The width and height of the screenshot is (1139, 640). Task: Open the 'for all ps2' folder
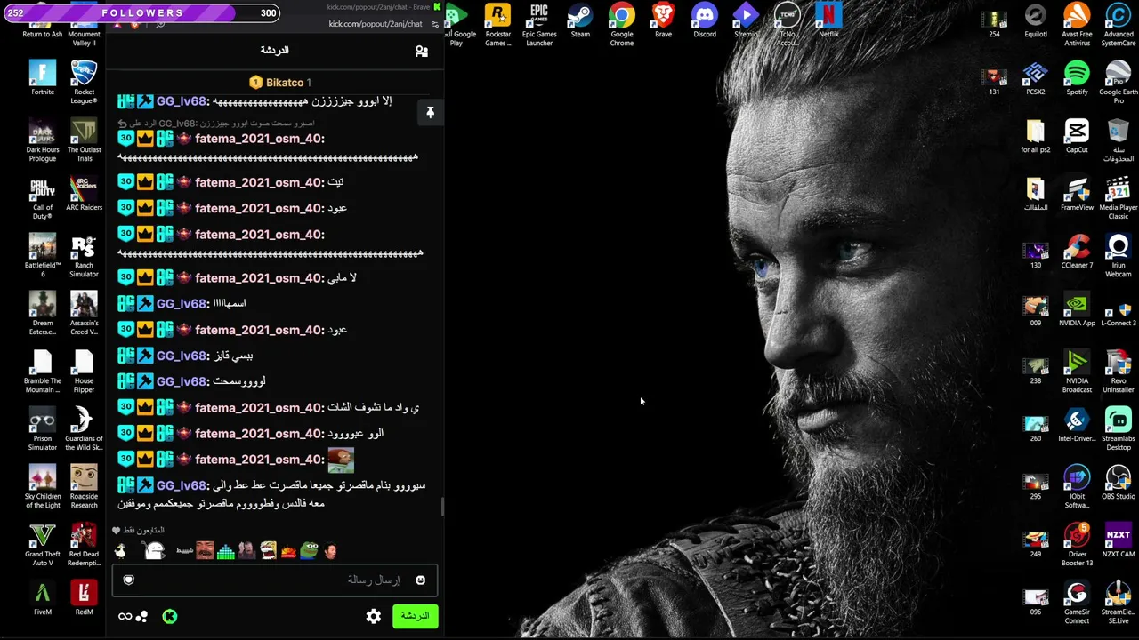click(x=1035, y=136)
